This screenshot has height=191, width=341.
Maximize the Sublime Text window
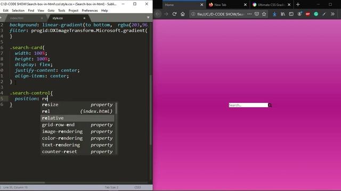pyautogui.click(x=135, y=4)
